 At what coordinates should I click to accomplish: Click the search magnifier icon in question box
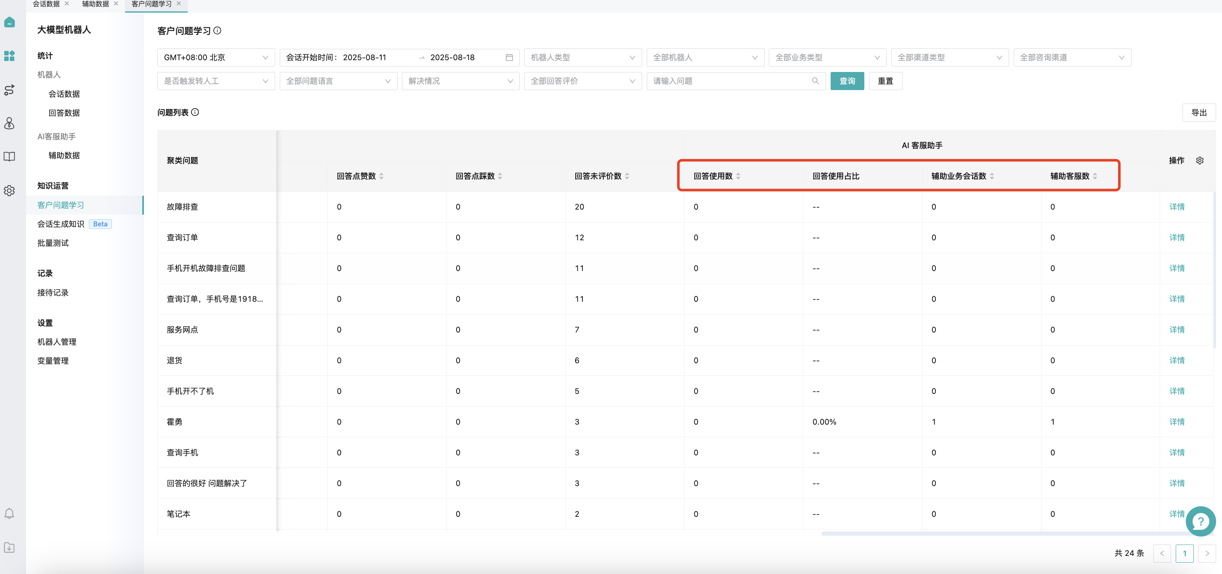[x=816, y=81]
